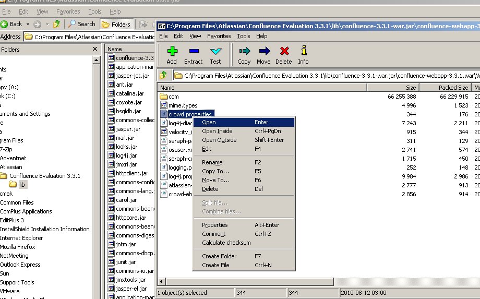Screen dimensions: 480x299
Task: Select osuser file icon in 7-Zip list
Action: pos(164,150)
